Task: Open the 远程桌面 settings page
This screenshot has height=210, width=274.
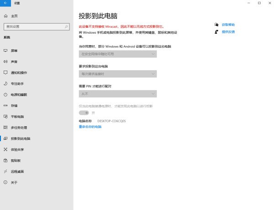Action: tap(37, 171)
